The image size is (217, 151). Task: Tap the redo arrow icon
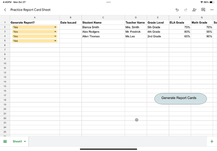[x=186, y=10]
